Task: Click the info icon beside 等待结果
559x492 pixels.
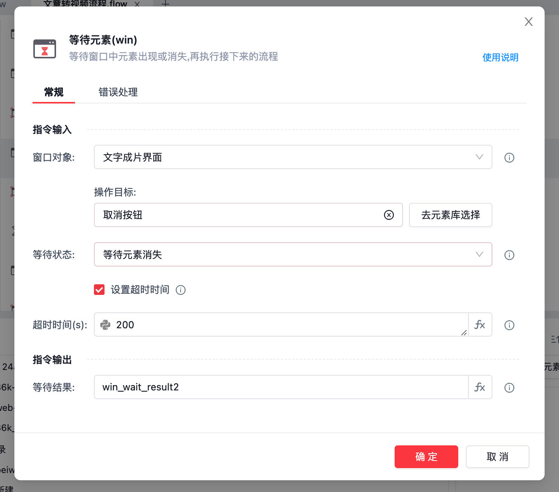Action: point(509,387)
